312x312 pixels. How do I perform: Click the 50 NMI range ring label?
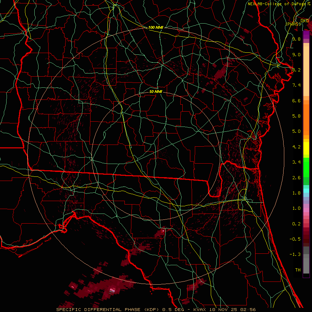(156, 92)
